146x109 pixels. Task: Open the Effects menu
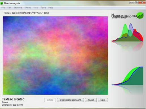tap(28, 8)
